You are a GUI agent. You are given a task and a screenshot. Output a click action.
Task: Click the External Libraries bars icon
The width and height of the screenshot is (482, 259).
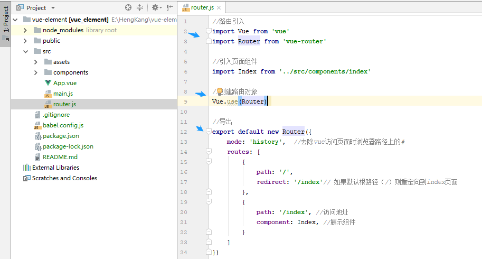27,168
